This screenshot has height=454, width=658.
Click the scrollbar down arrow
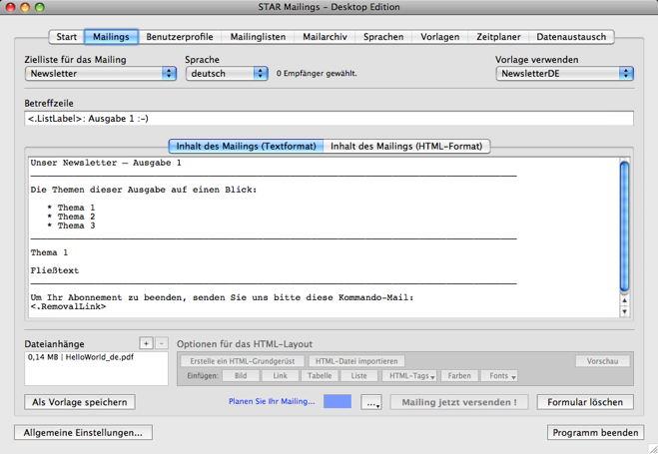click(x=624, y=311)
